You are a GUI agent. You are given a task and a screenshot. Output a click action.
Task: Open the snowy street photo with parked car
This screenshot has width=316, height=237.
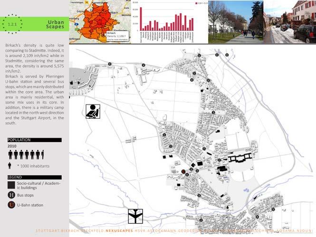(x=289, y=22)
